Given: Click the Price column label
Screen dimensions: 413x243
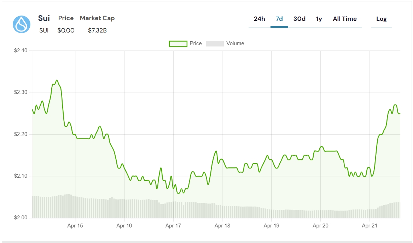Looking at the screenshot, I should tap(66, 18).
